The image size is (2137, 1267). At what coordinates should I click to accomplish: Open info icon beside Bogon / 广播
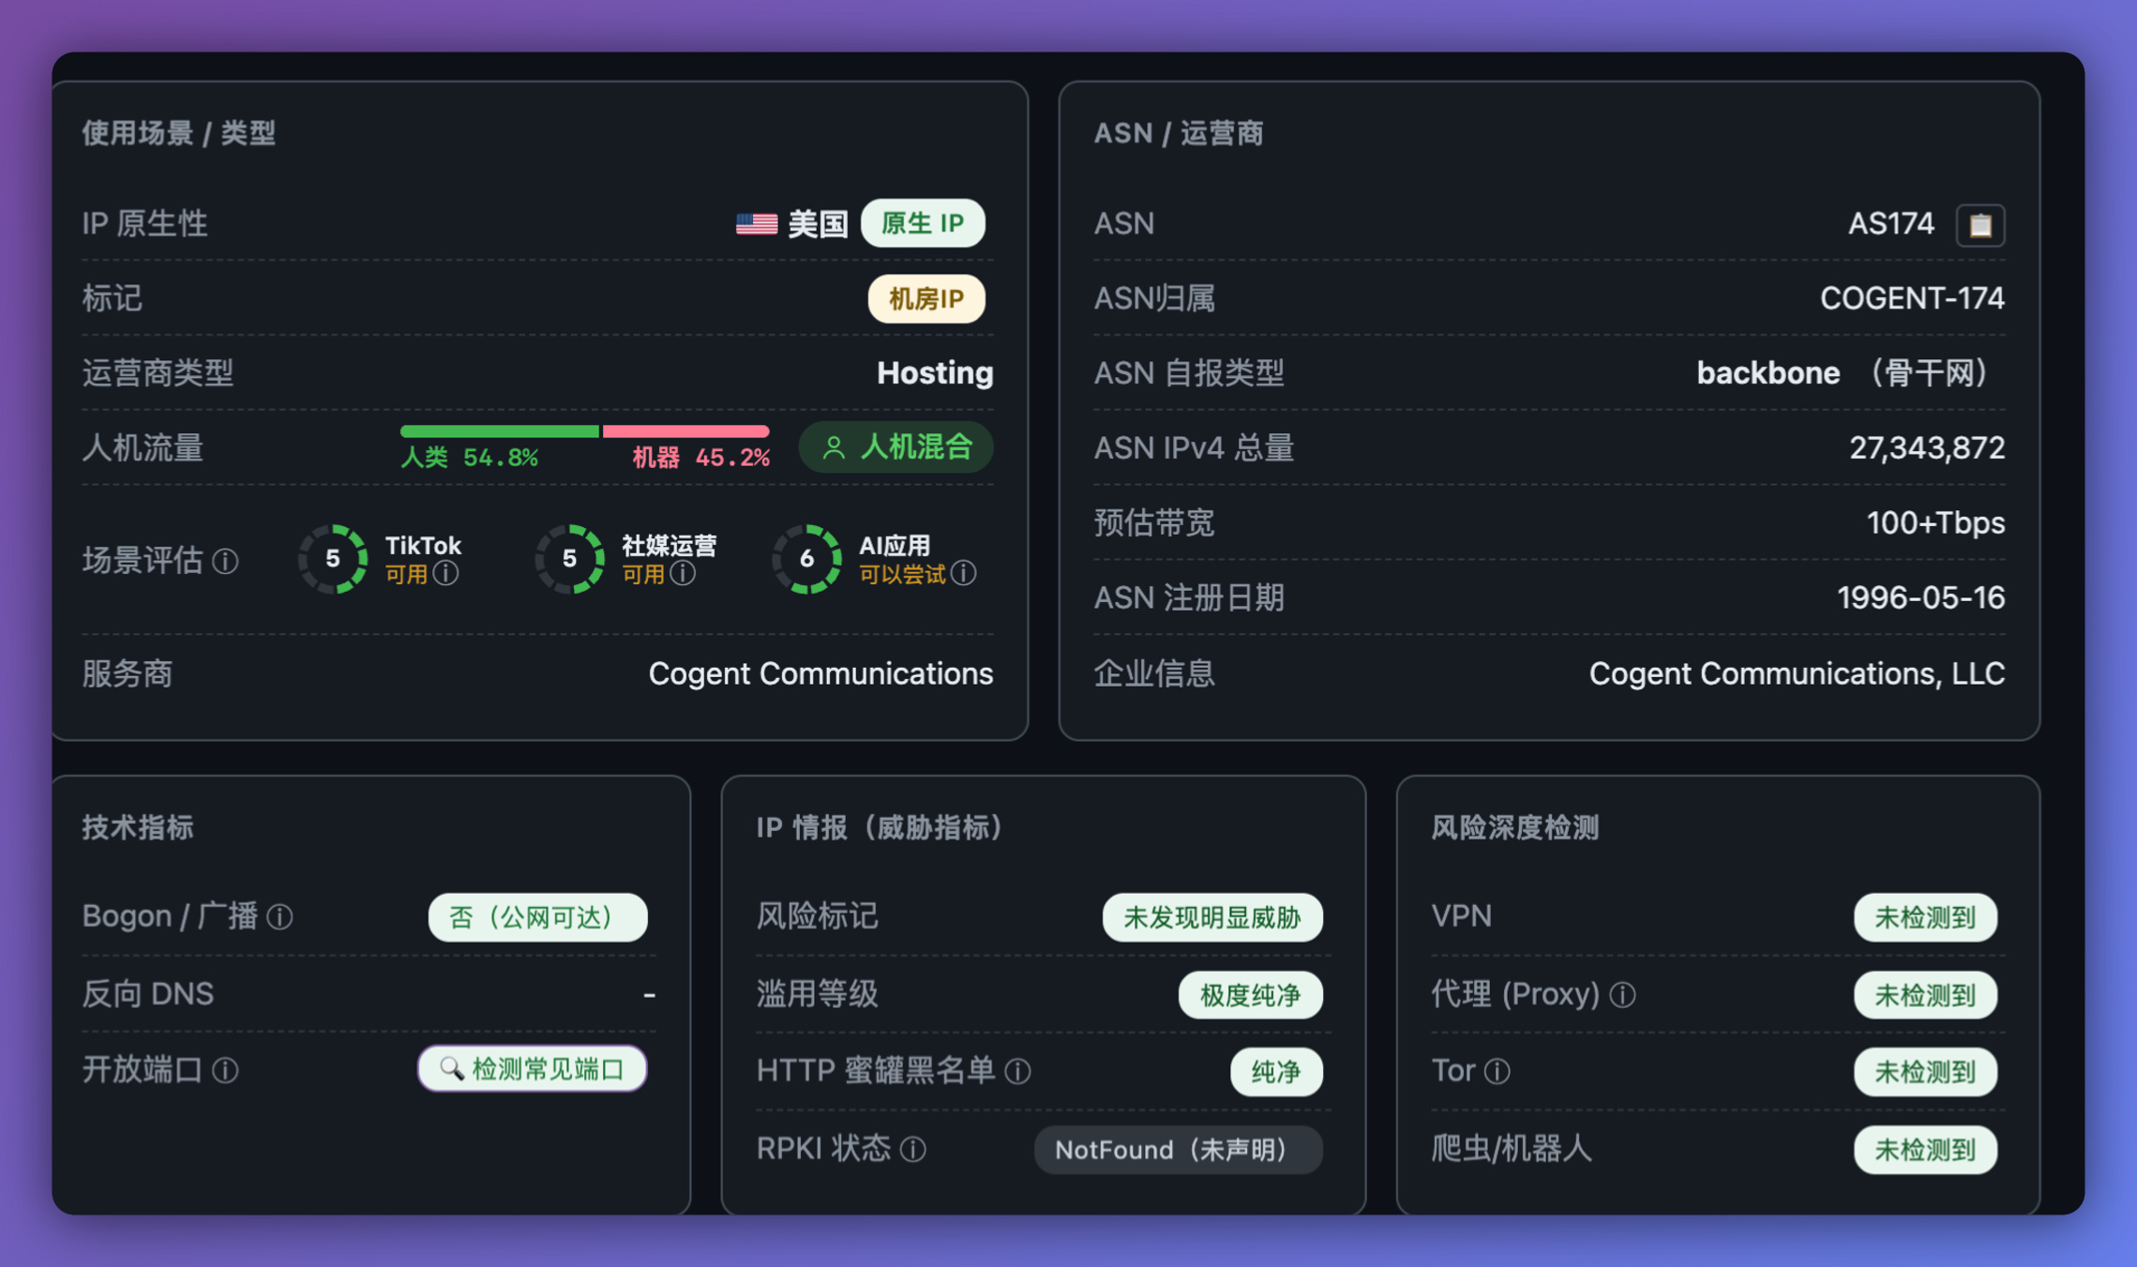tap(280, 917)
